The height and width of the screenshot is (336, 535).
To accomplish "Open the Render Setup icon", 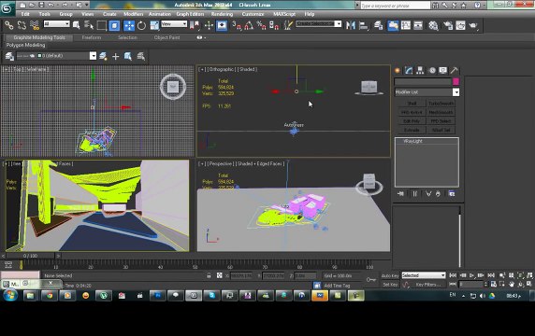I will click(448, 25).
